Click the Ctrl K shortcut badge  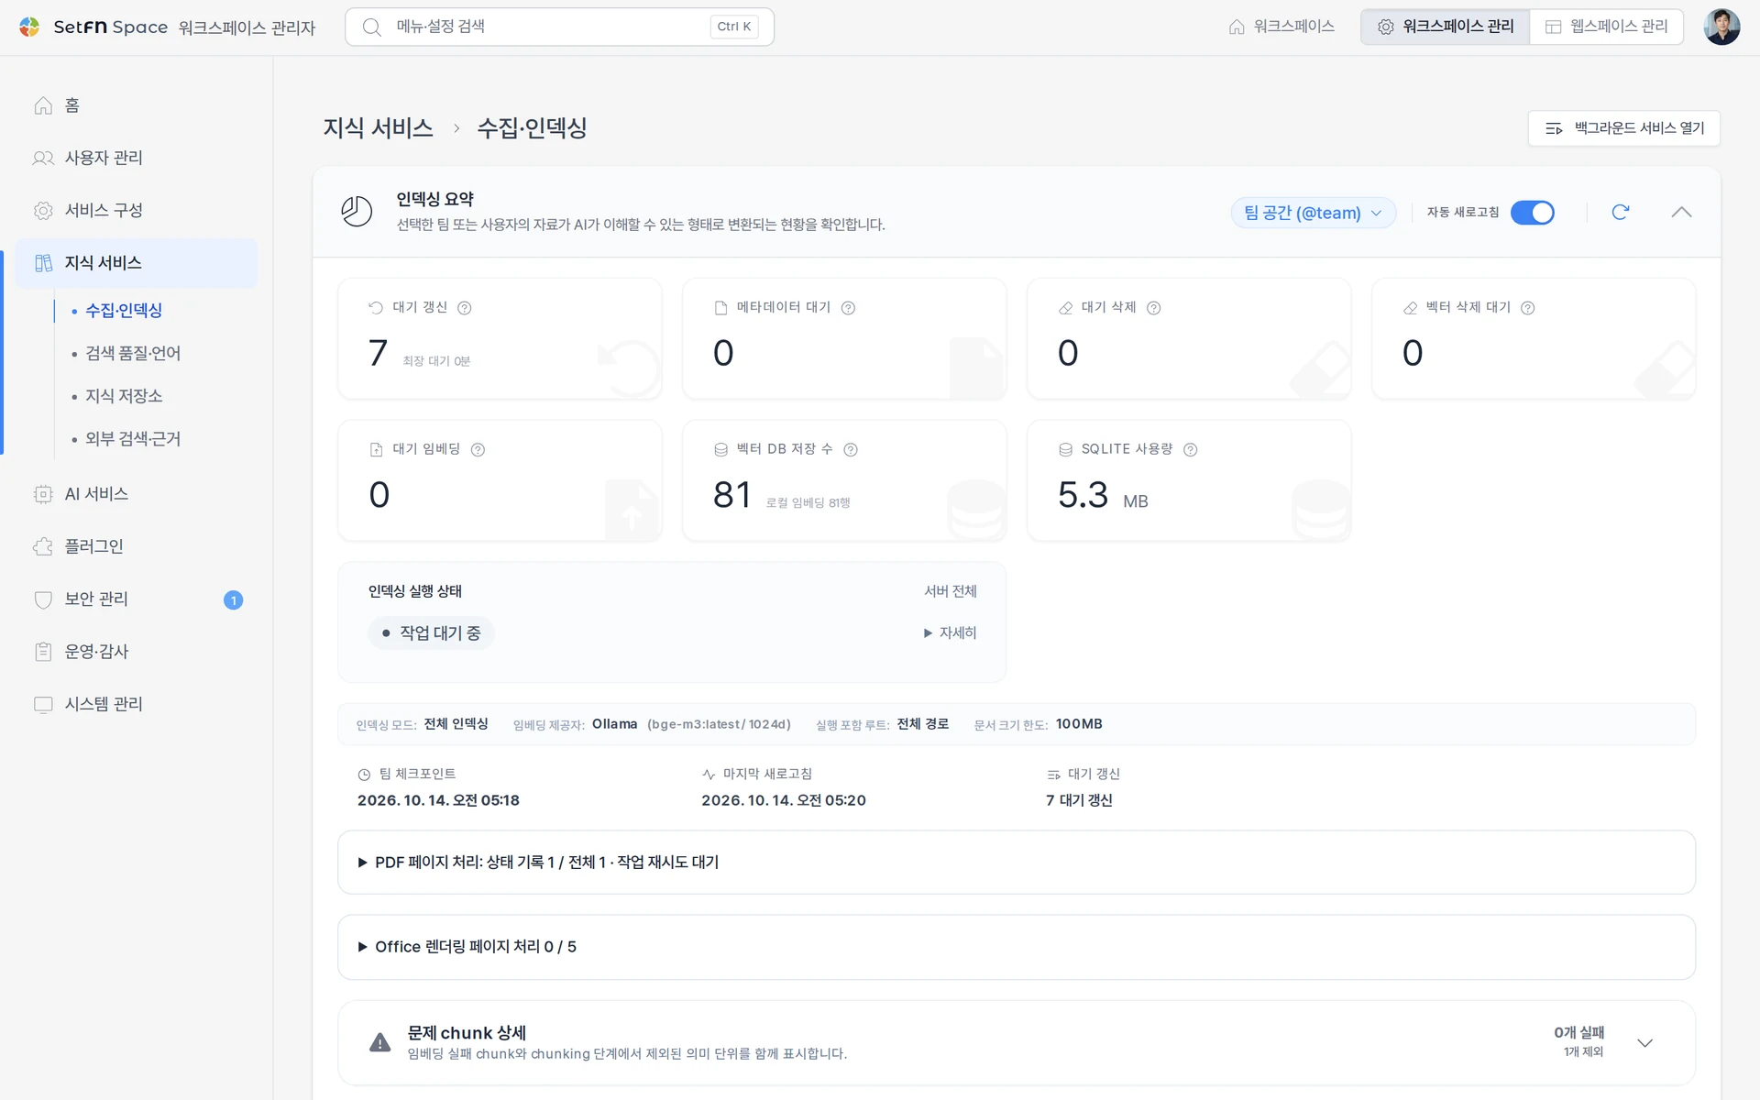coord(734,27)
